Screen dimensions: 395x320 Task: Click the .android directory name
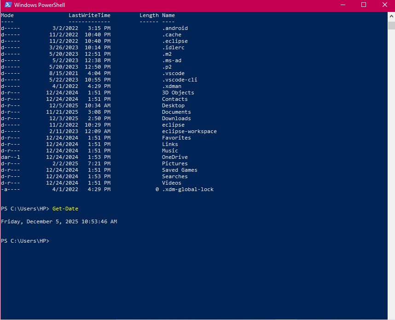coord(175,28)
